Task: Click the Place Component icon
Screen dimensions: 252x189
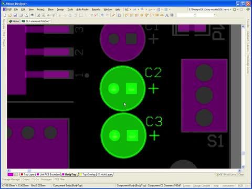Action: 172,15
